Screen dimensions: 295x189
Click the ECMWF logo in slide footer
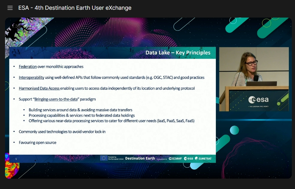point(175,159)
